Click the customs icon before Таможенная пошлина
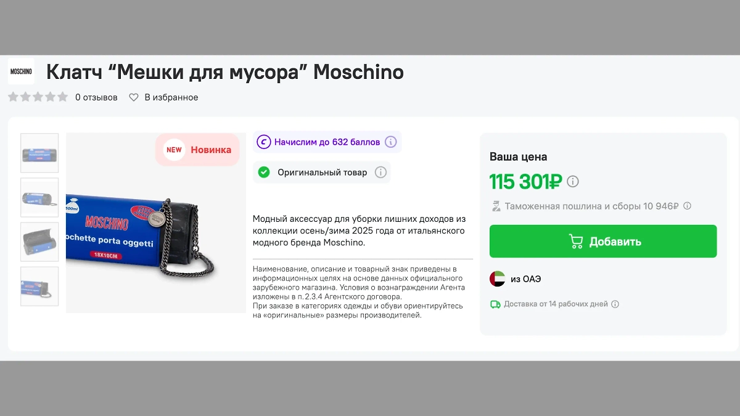This screenshot has height=416, width=740. tap(495, 206)
